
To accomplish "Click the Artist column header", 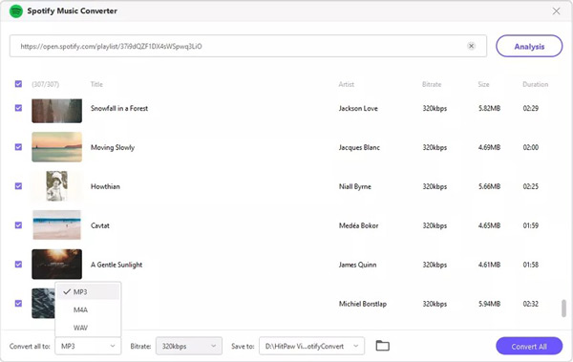I will pos(346,84).
